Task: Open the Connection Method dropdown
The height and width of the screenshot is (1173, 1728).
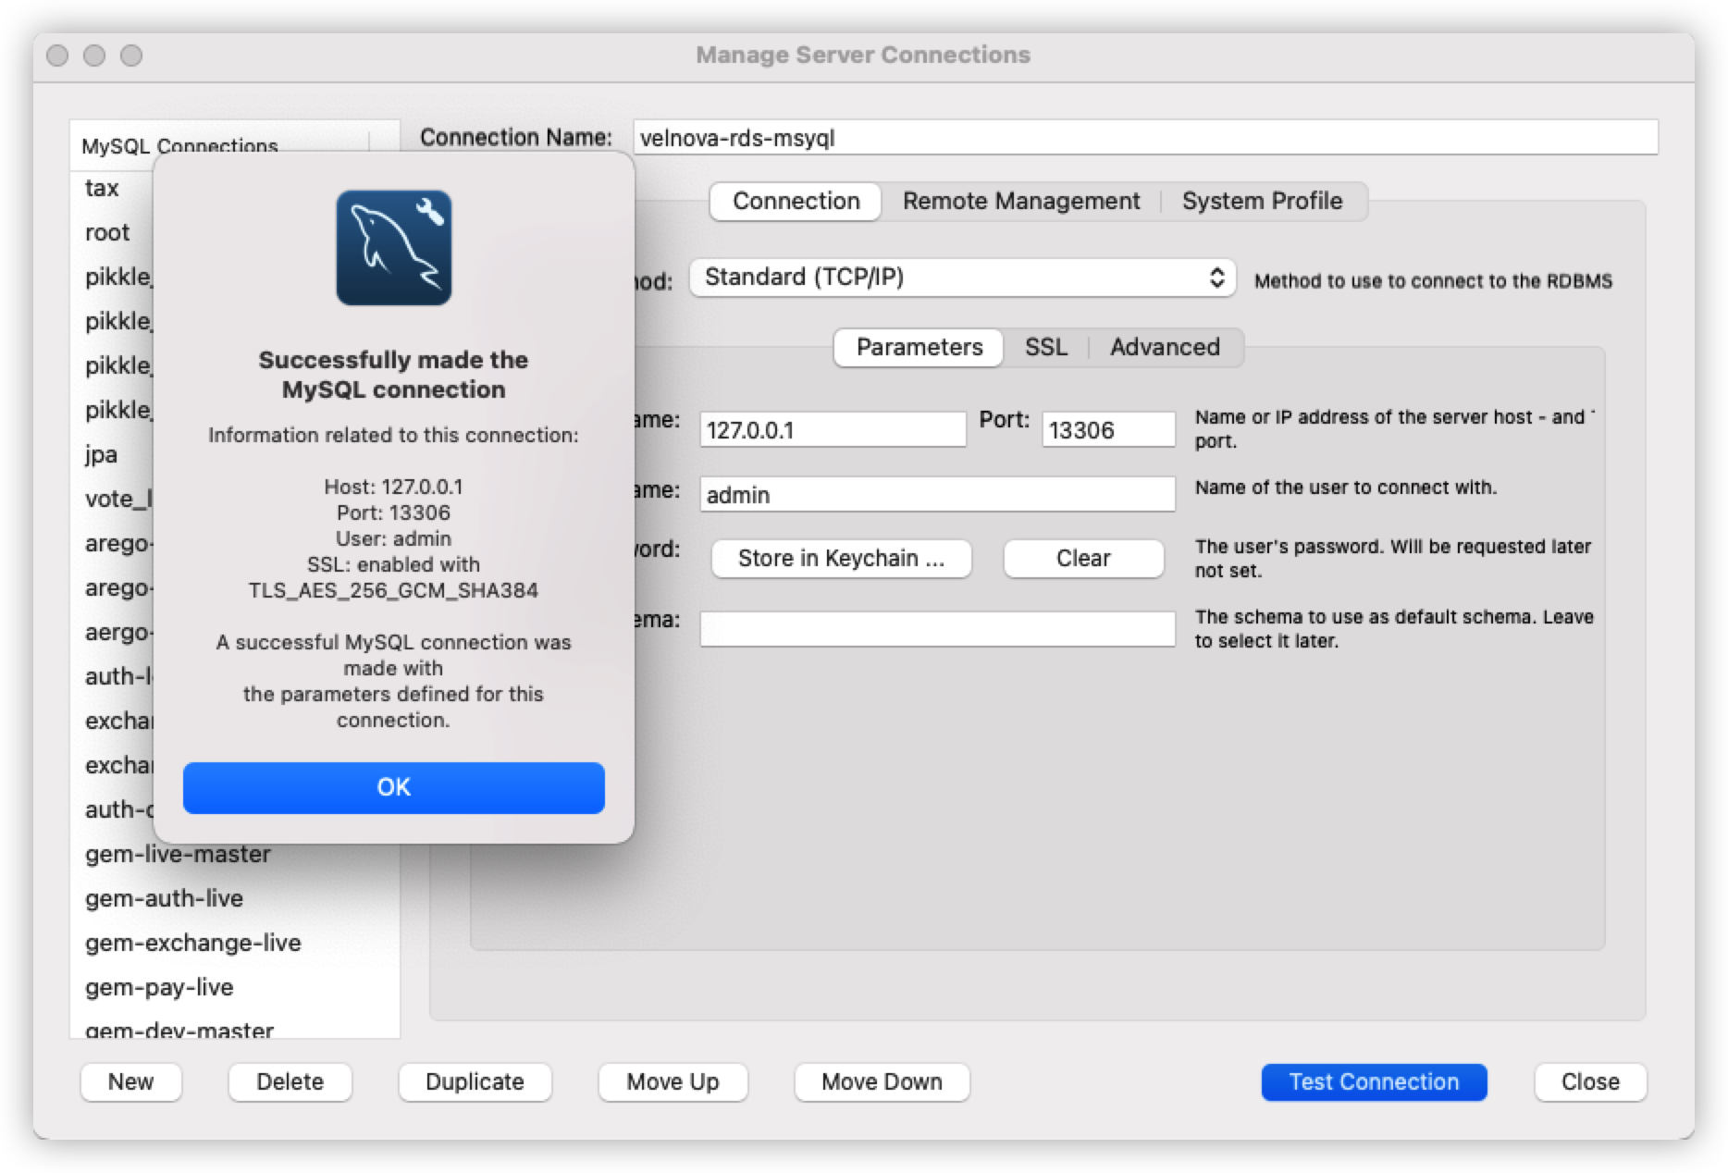Action: [962, 278]
